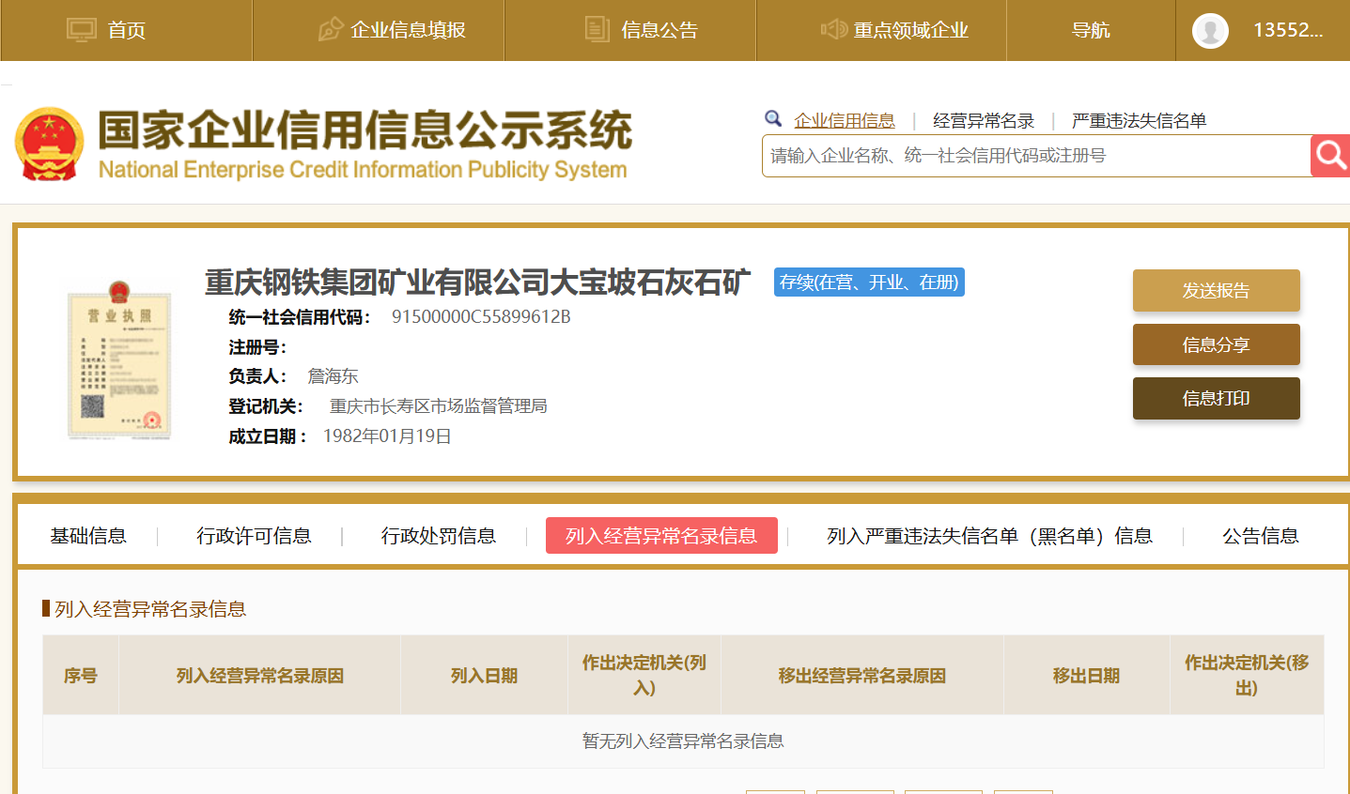Click the credit code 91500000C55899612B

481,316
